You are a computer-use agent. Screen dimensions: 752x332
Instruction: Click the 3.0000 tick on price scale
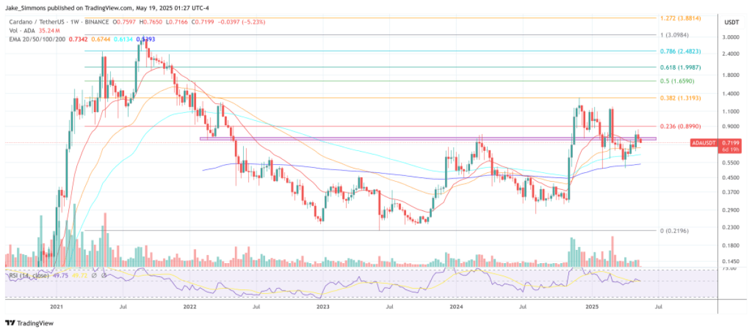(x=731, y=37)
